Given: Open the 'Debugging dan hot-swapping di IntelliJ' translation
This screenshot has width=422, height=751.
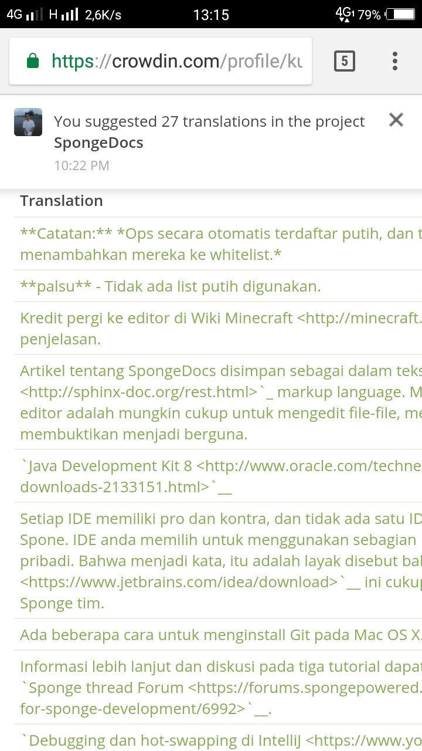Looking at the screenshot, I should 218,738.
